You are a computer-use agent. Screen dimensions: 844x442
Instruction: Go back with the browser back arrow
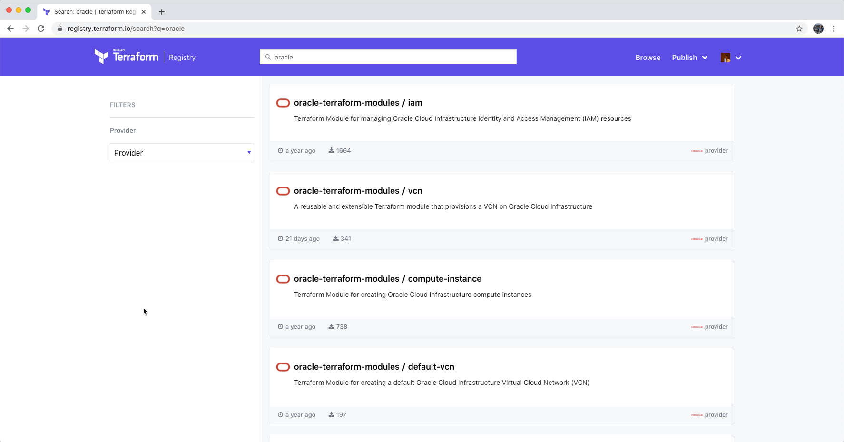(10, 29)
